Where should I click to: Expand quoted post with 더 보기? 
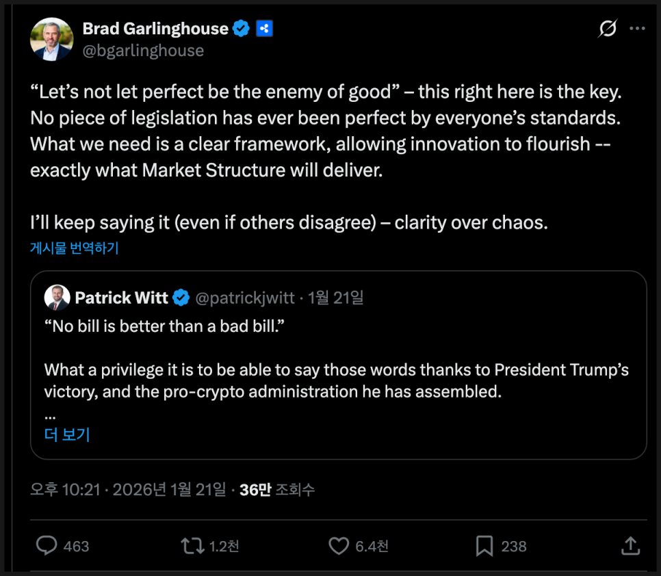pyautogui.click(x=67, y=434)
